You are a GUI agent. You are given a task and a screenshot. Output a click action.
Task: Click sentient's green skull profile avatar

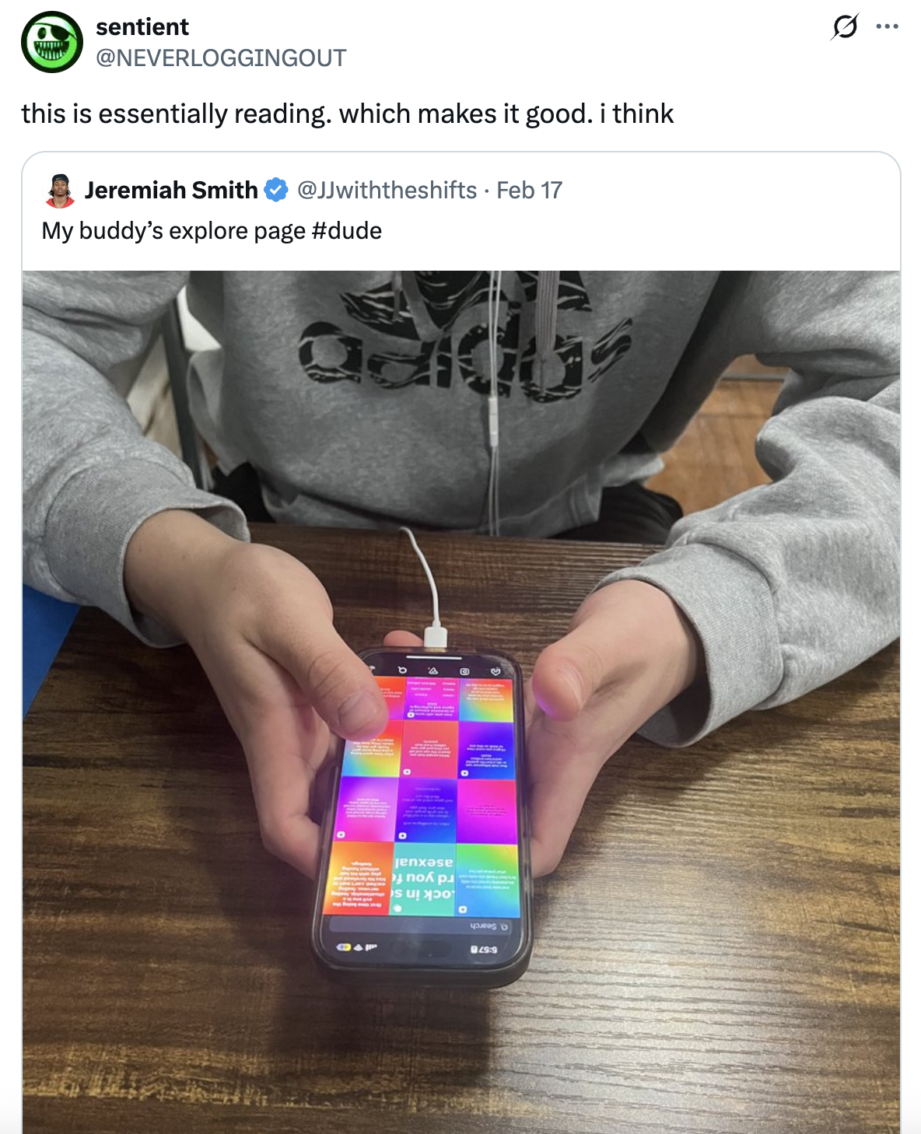[x=52, y=42]
